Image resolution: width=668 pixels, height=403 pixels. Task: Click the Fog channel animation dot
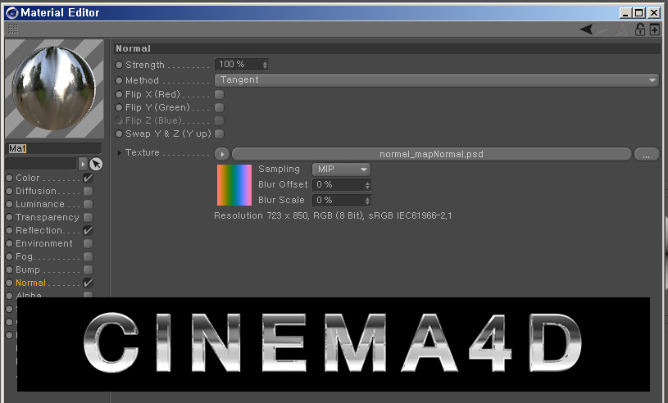9,256
